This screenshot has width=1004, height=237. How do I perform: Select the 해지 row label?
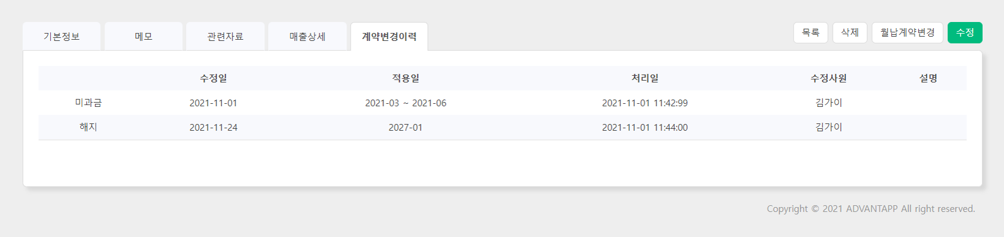(x=88, y=127)
